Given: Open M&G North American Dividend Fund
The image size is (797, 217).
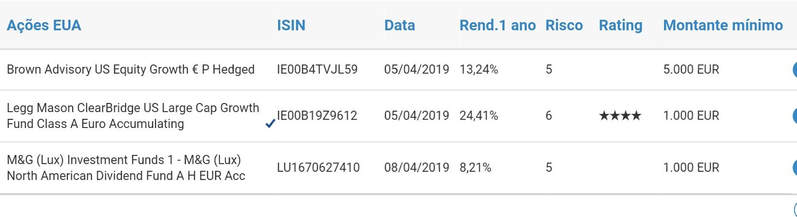Looking at the screenshot, I should click(x=126, y=167).
